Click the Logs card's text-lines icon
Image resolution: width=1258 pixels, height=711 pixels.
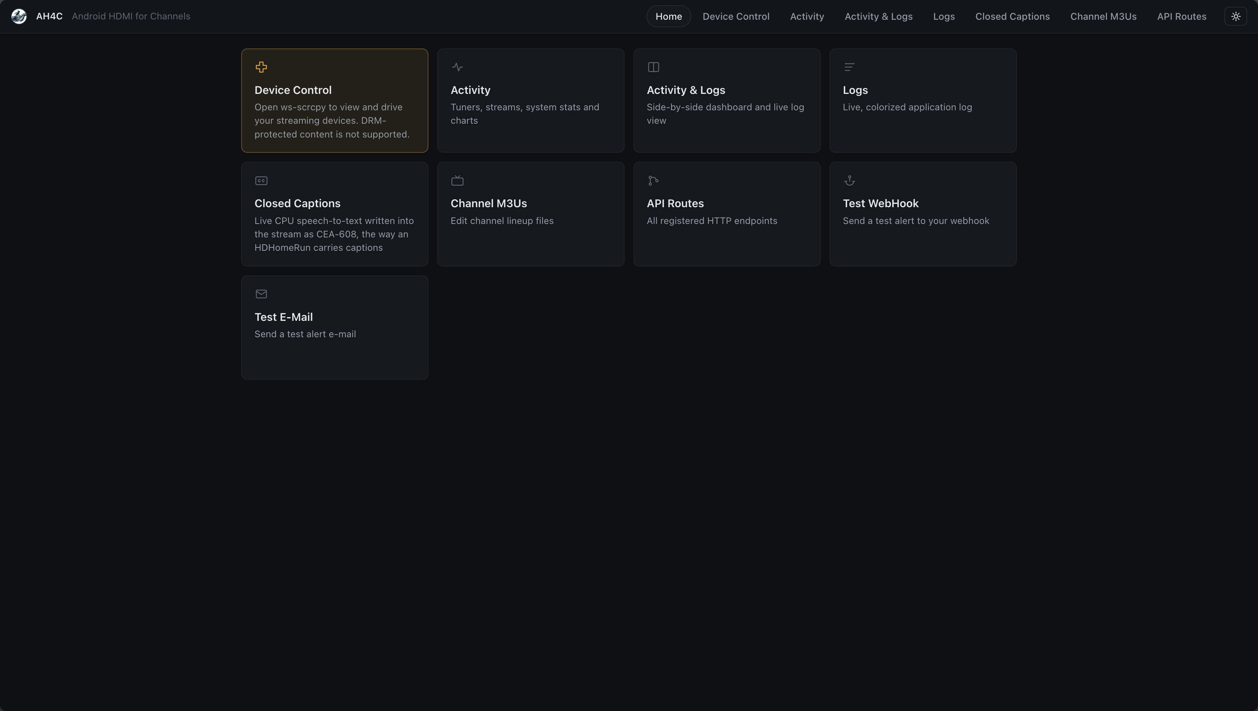click(850, 67)
